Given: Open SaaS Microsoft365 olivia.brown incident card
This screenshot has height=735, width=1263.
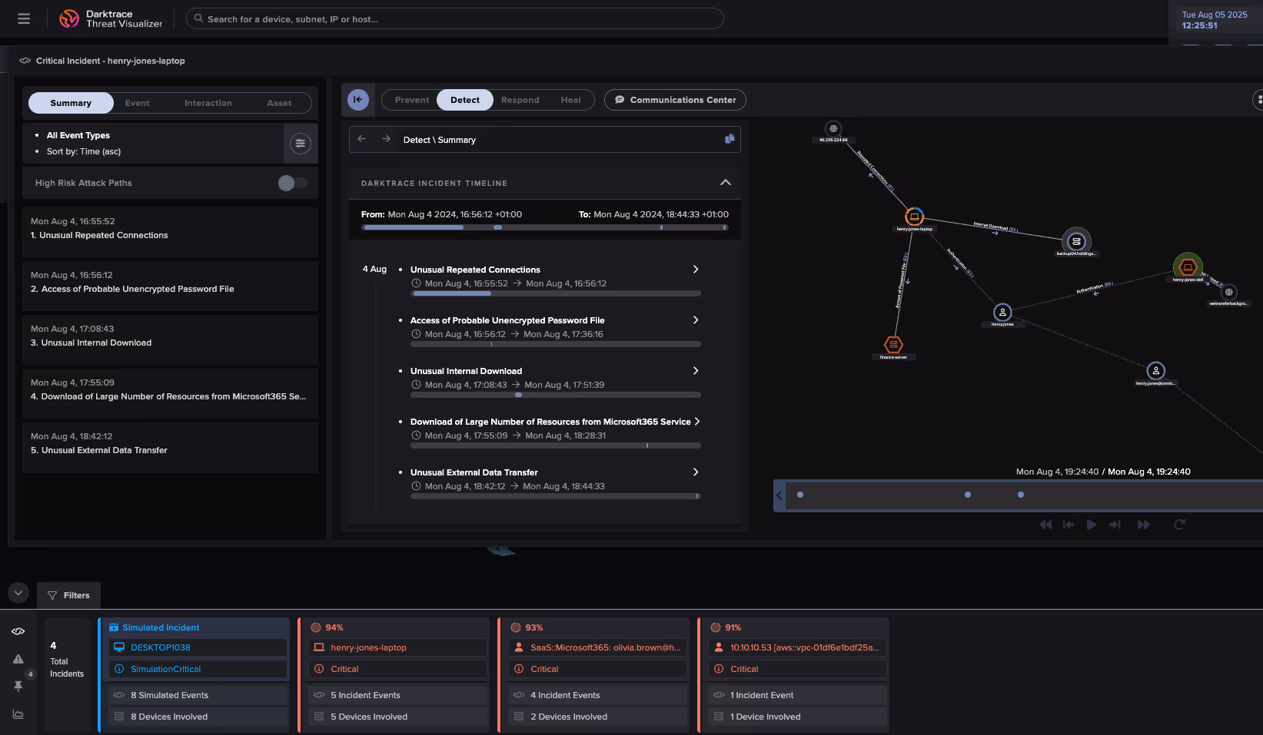Looking at the screenshot, I should pos(595,675).
